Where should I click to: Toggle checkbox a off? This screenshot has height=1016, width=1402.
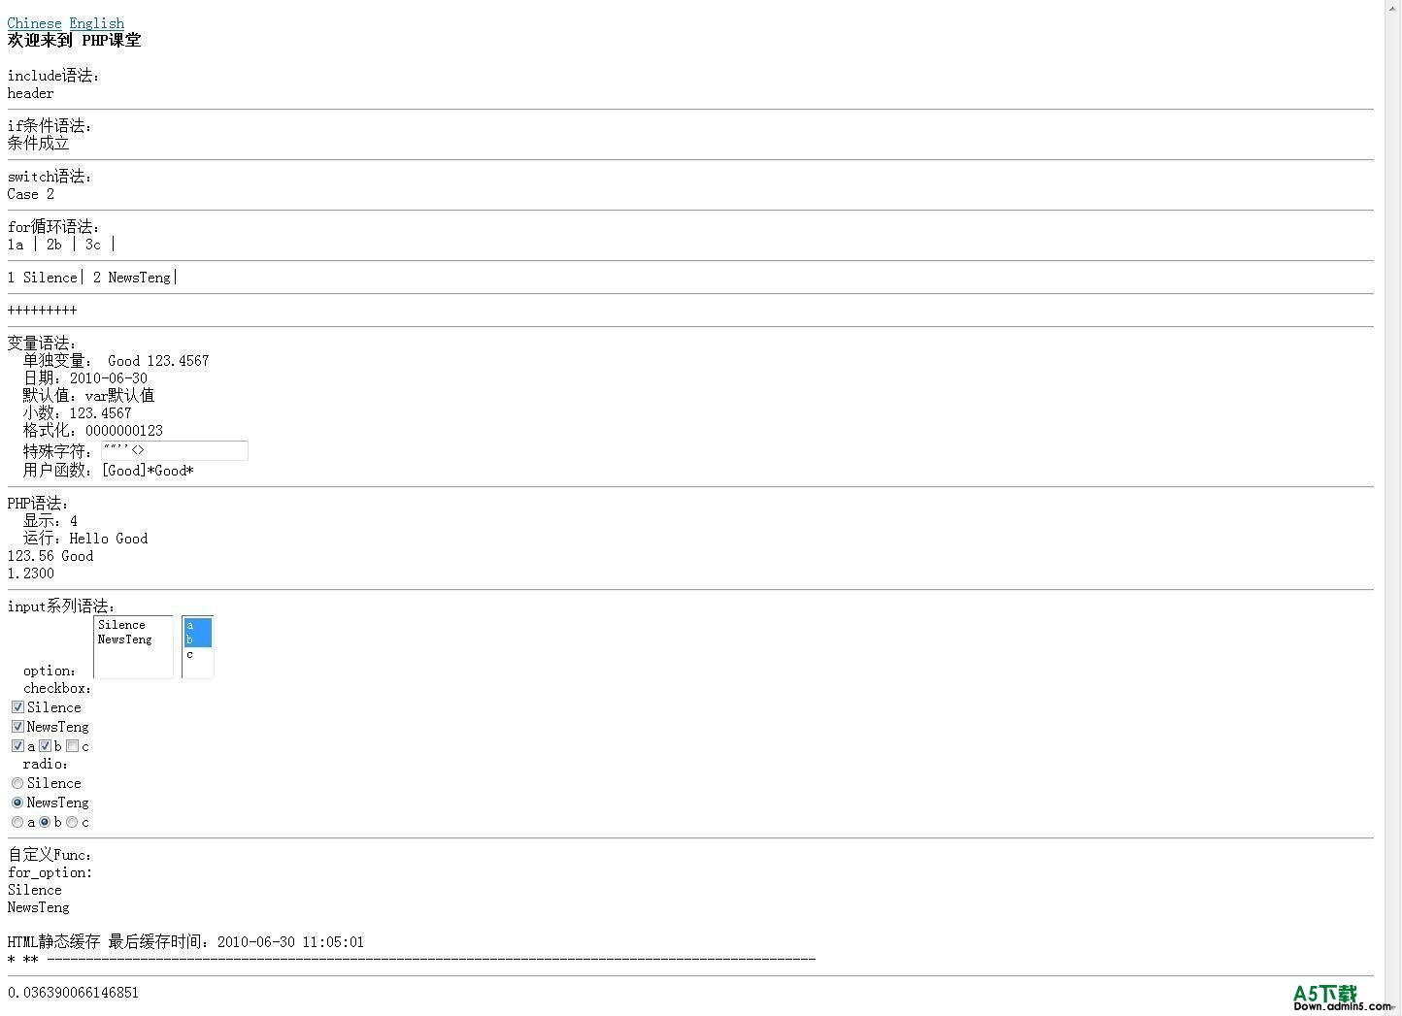[x=17, y=746]
